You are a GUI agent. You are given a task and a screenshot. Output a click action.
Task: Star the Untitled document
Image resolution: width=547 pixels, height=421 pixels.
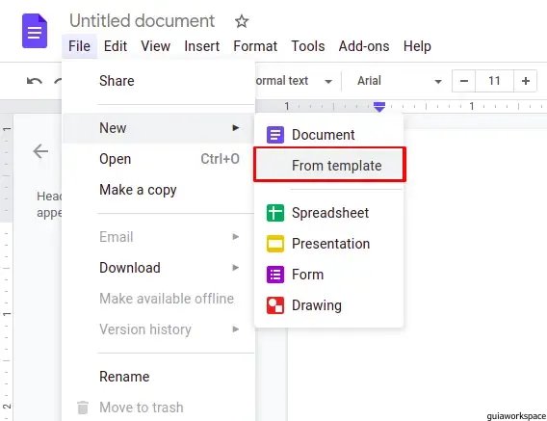click(242, 21)
